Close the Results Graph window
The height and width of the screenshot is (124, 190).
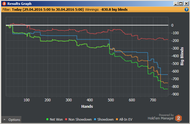click(x=186, y=4)
